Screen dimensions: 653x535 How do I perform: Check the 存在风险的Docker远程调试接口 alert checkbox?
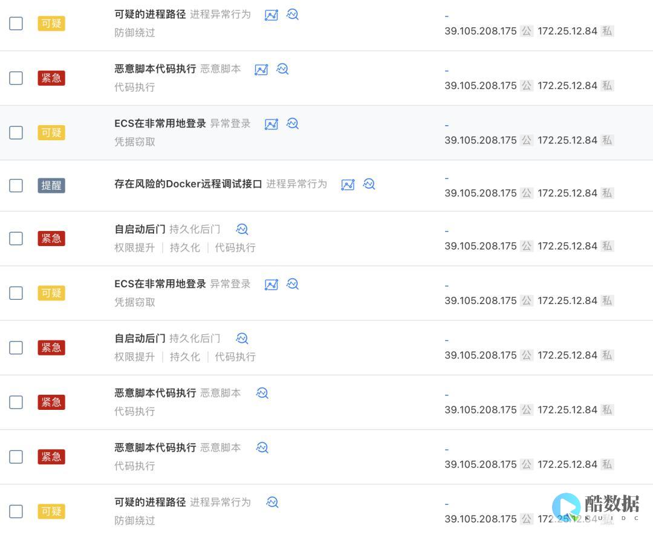[x=16, y=185]
